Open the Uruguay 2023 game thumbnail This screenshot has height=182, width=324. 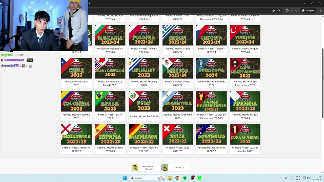click(x=144, y=69)
